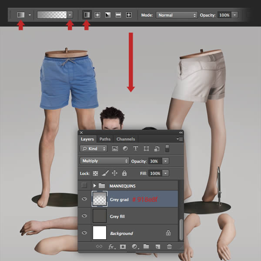The width and height of the screenshot is (261, 261).
Task: Add a layer mask from the panel footer
Action: click(123, 247)
